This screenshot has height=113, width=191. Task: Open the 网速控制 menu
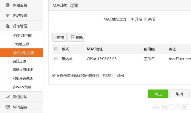(x=21, y=97)
